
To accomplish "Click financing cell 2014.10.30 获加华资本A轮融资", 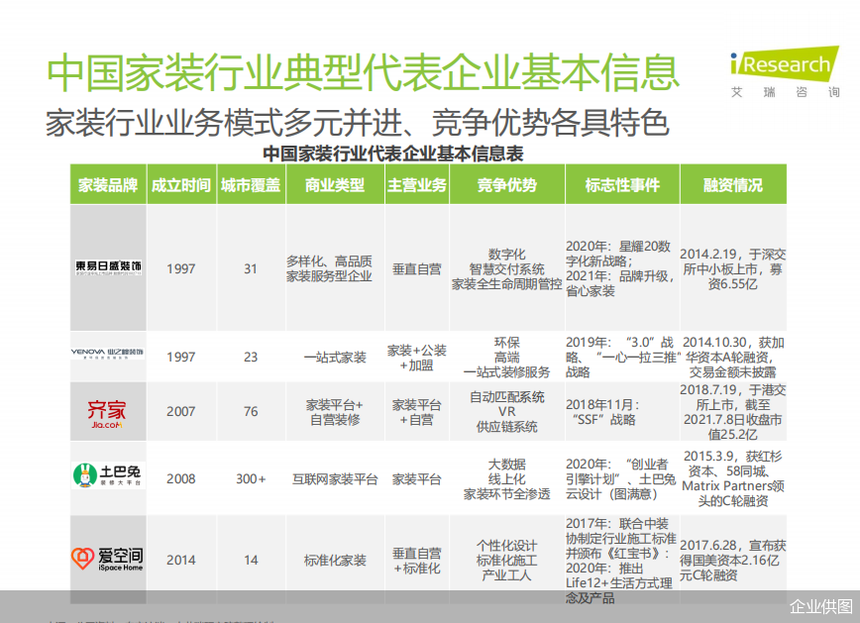I will (733, 358).
